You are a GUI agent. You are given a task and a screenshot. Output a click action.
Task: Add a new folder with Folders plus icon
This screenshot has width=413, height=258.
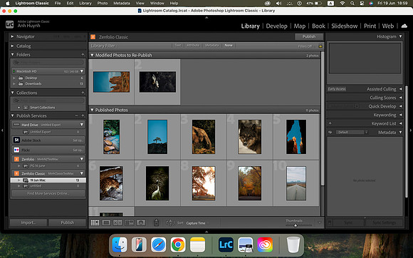(83, 55)
